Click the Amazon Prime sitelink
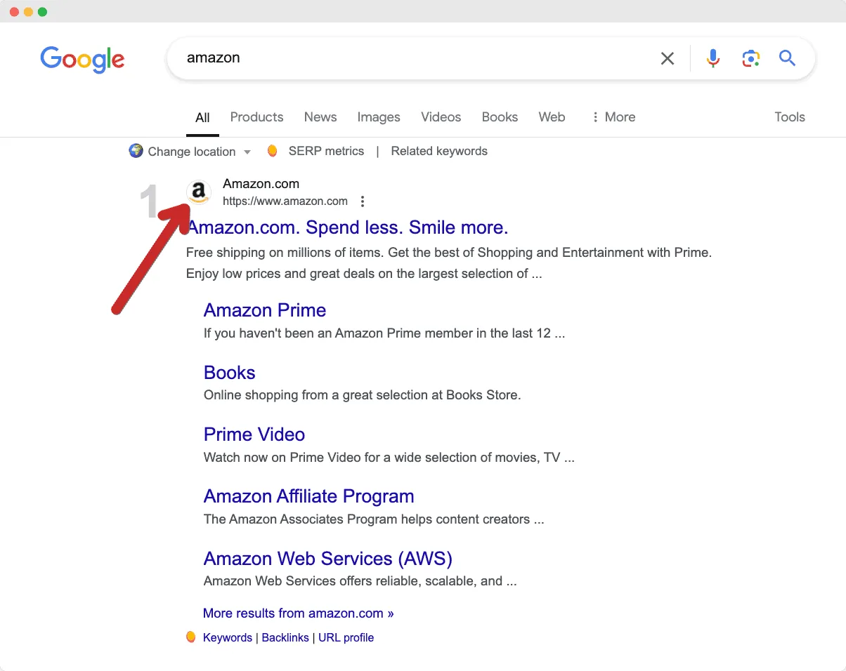This screenshot has width=846, height=671. click(265, 310)
